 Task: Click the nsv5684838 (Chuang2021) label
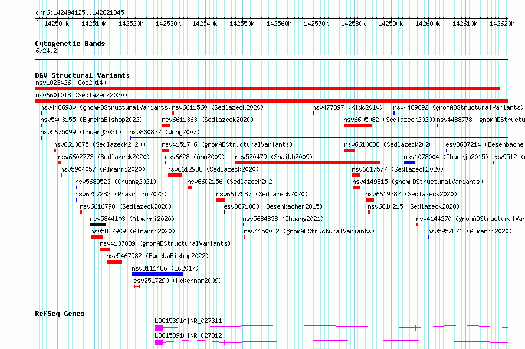tap(283, 219)
